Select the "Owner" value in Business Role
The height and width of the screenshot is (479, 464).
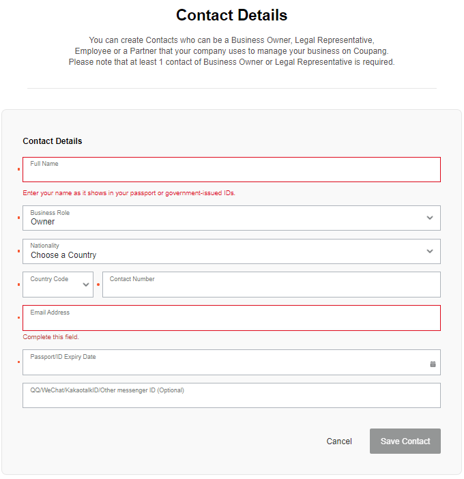click(43, 222)
